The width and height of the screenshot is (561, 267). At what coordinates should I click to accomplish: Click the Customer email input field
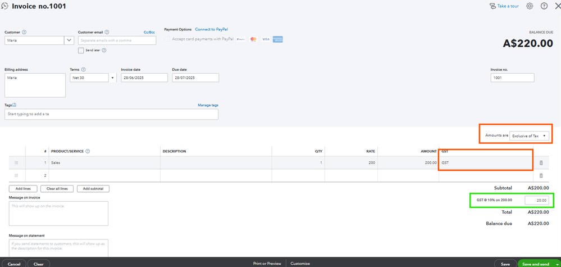(117, 40)
